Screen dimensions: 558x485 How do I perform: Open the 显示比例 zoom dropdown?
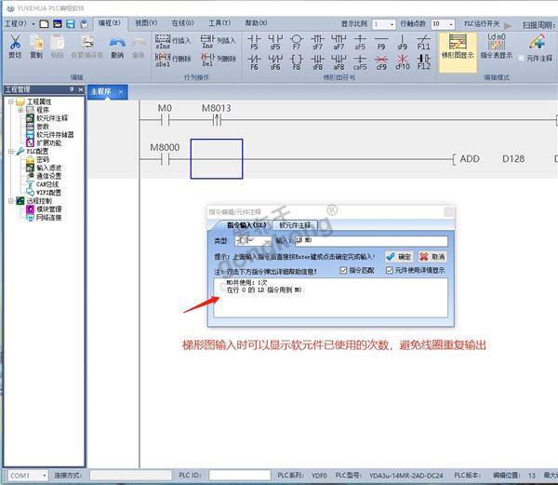(389, 23)
